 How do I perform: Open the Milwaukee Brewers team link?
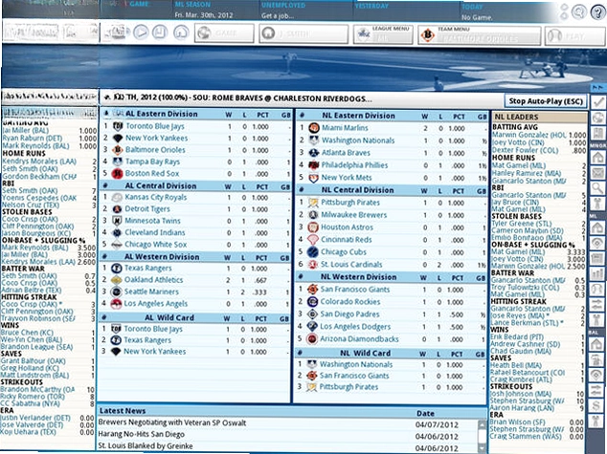[354, 215]
